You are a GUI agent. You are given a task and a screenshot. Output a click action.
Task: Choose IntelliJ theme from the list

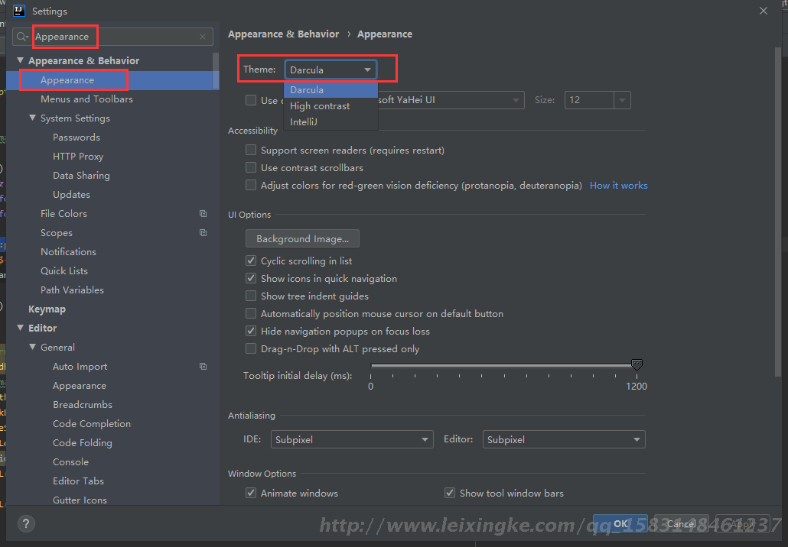tap(304, 122)
